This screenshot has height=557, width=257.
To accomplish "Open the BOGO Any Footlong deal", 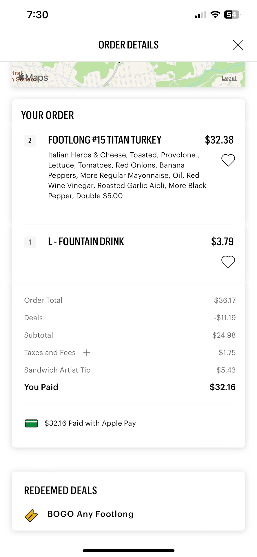I will (x=90, y=514).
